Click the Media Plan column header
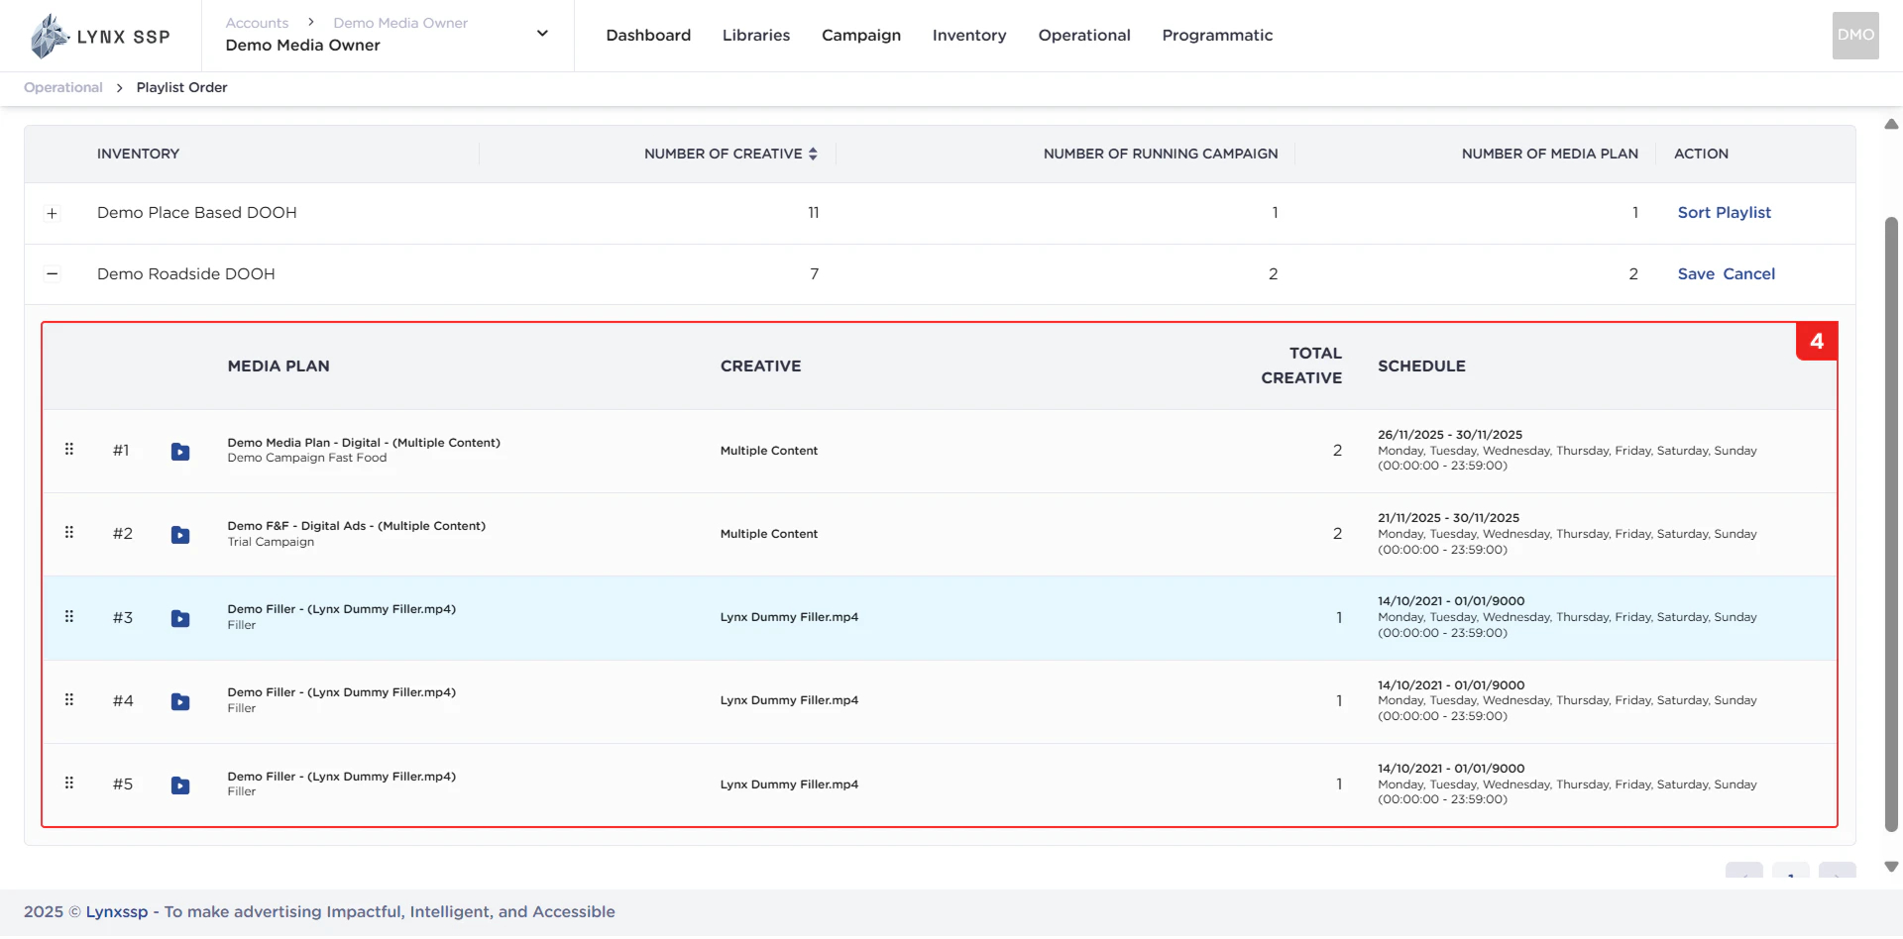1903x939 pixels. coord(279,366)
